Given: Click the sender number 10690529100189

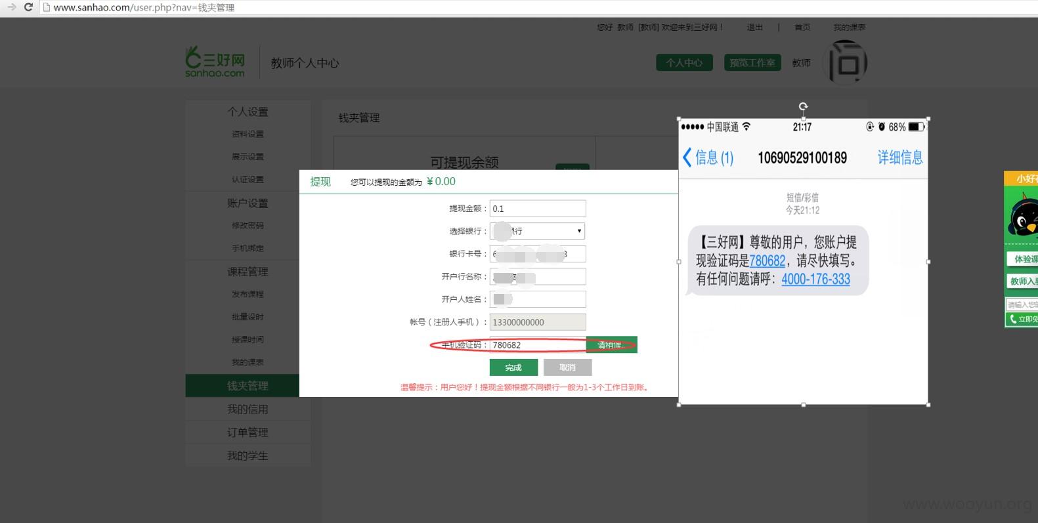Looking at the screenshot, I should coord(802,157).
